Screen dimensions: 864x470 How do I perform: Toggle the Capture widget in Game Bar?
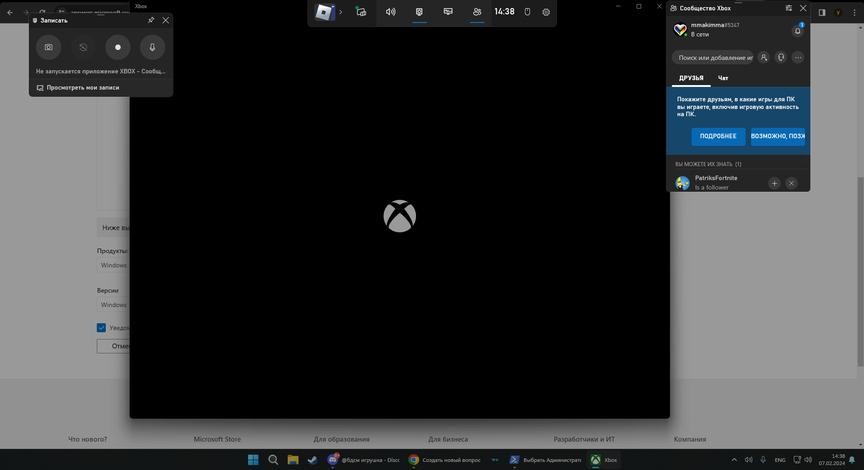click(419, 12)
